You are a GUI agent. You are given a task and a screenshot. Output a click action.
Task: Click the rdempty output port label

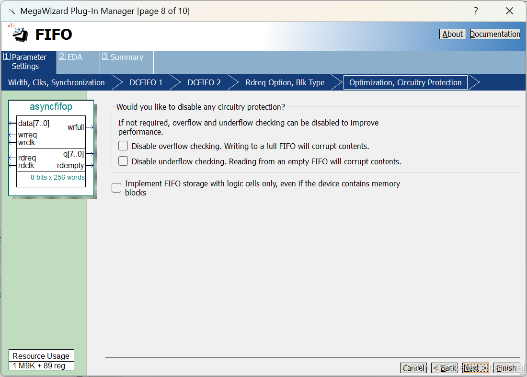point(70,166)
